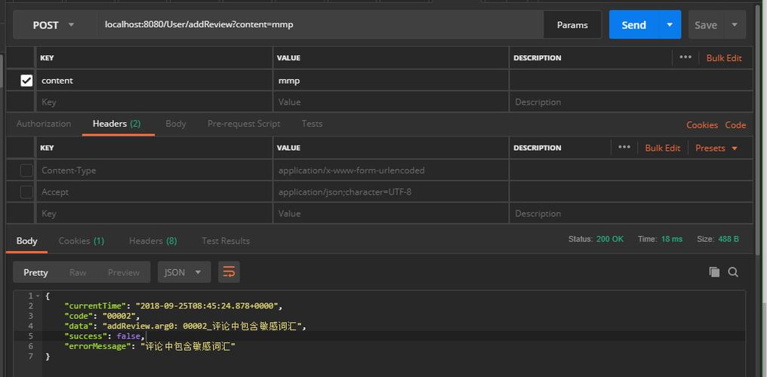The image size is (767, 377).
Task: Expand the Presets dropdown
Action: pos(716,148)
